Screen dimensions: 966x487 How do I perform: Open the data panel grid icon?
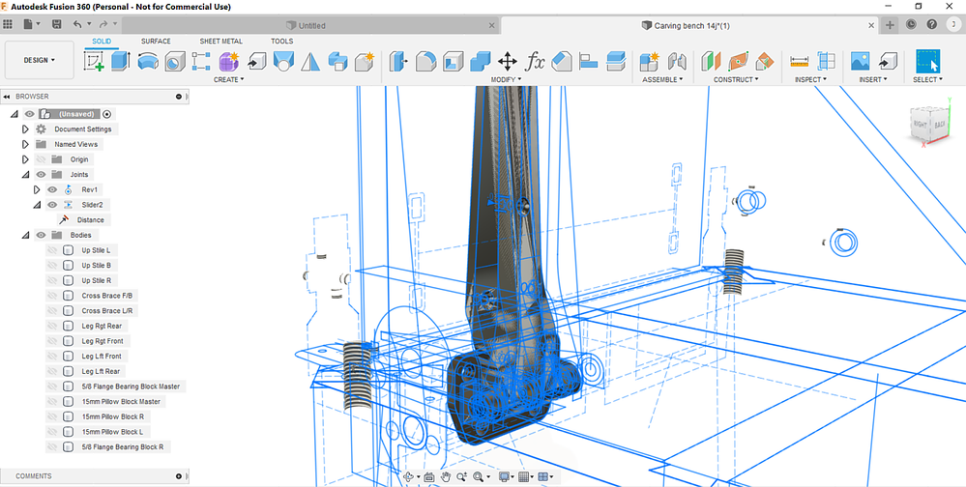[8, 24]
